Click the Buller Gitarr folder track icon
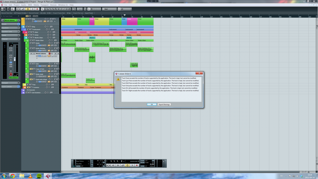This screenshot has width=318, height=179. 27,40
